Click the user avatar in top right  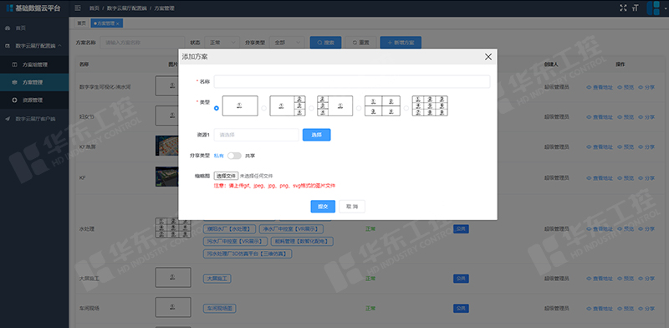tap(653, 8)
